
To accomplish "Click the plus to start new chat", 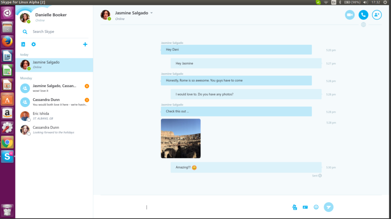I will [x=85, y=45].
